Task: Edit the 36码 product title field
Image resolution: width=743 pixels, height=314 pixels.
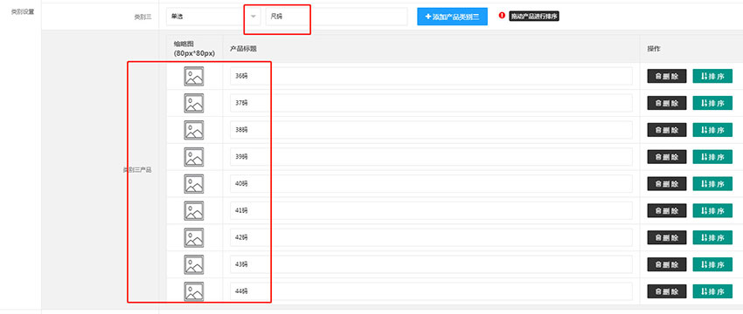Action: tap(431, 76)
